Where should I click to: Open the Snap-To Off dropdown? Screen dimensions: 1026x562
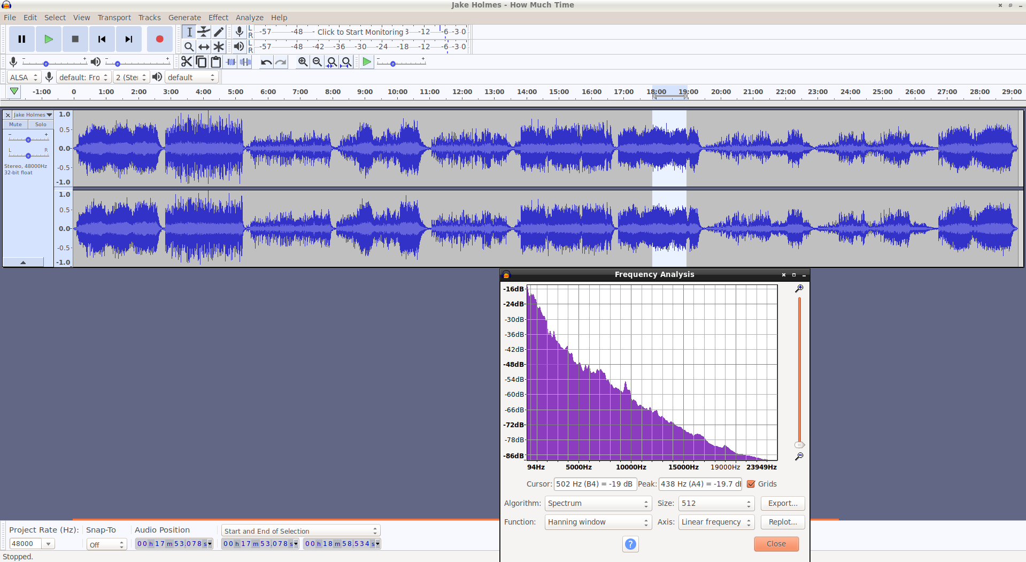[x=106, y=544]
